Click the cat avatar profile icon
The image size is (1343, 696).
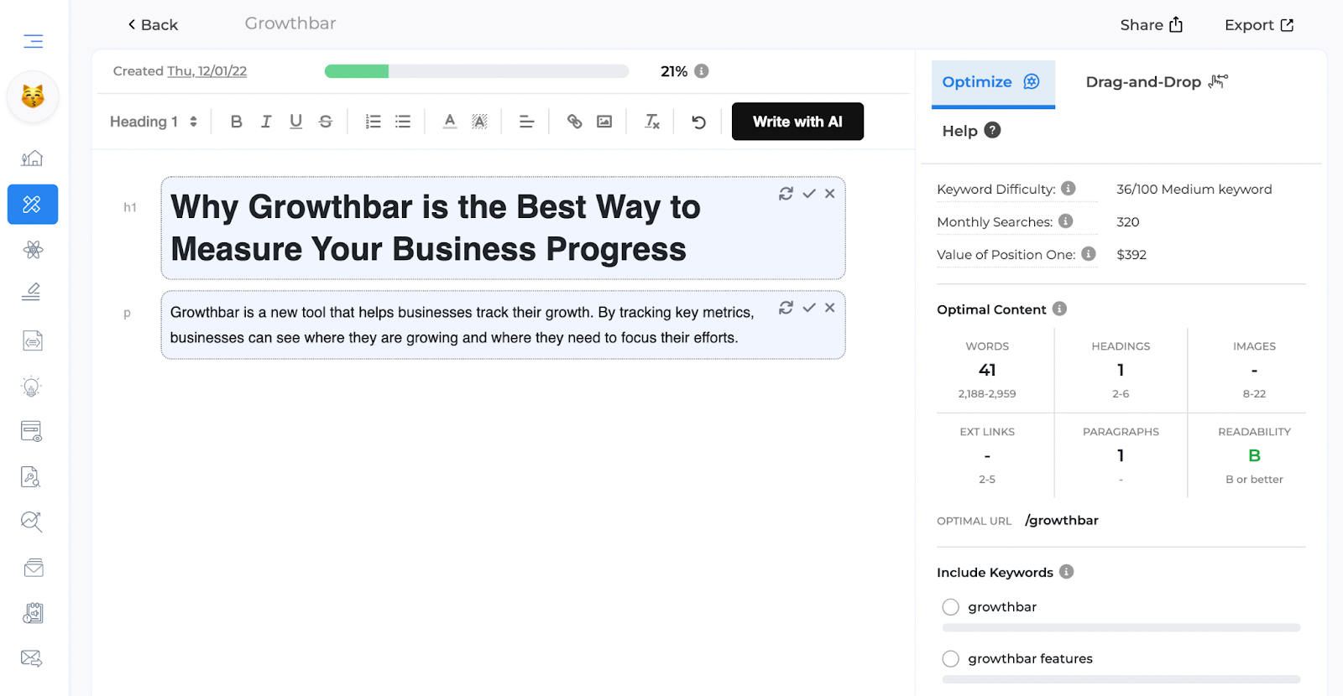(x=33, y=96)
